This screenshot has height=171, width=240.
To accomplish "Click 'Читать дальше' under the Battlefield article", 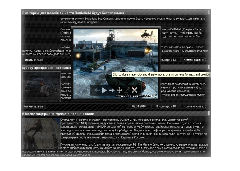I will [x=33, y=60].
